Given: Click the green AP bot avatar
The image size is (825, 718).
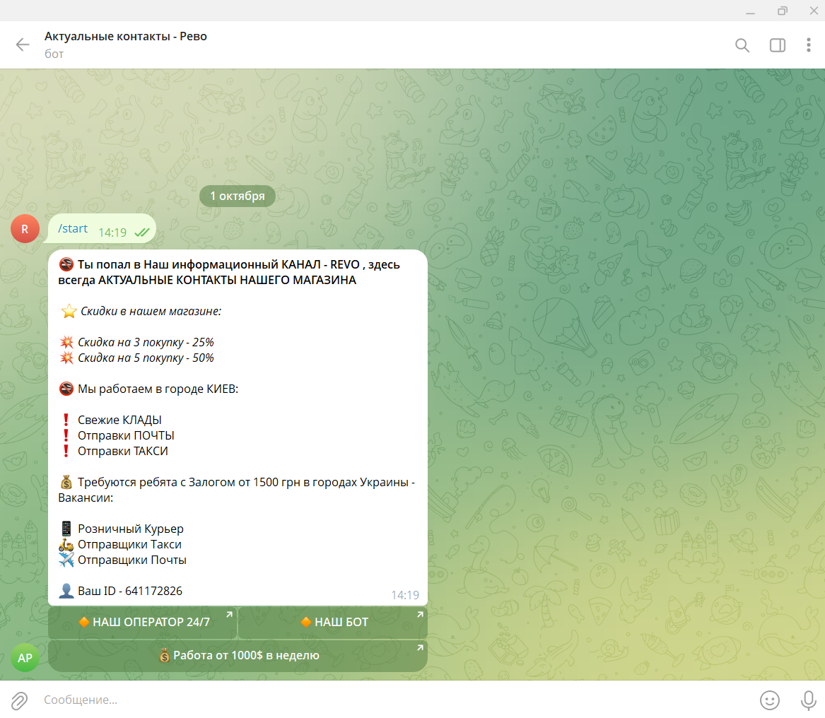Looking at the screenshot, I should (x=25, y=657).
